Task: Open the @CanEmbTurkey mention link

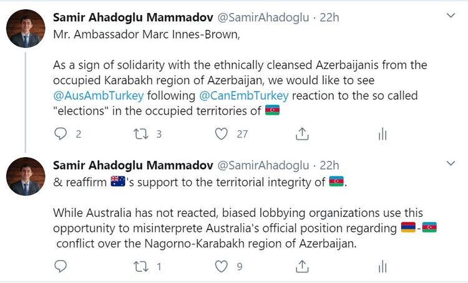Action: pos(243,95)
